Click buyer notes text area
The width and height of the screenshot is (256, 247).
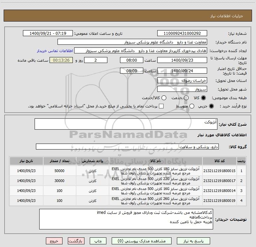[126, 219]
